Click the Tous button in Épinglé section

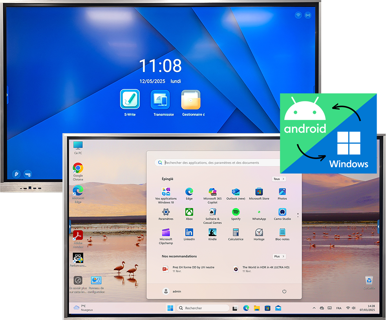click(279, 179)
